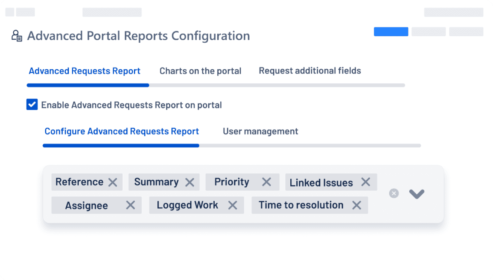This screenshot has height=280, width=493.
Task: Click the user permissions icon beside the title
Action: click(17, 36)
